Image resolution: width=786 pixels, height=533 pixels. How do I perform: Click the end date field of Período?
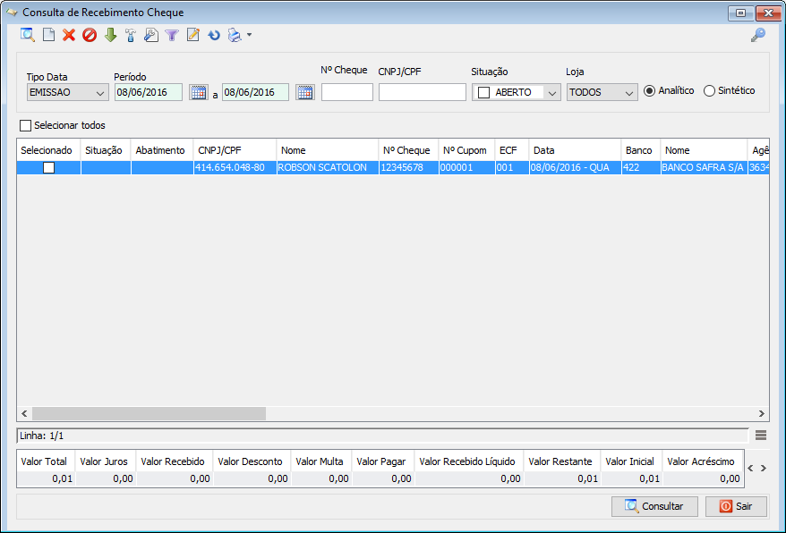point(255,92)
